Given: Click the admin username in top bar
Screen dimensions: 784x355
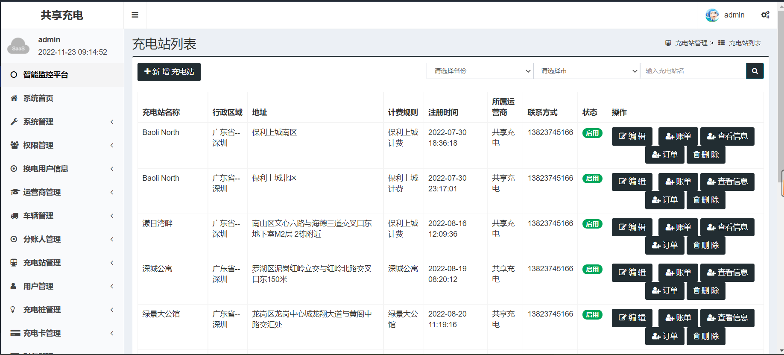Looking at the screenshot, I should click(734, 15).
